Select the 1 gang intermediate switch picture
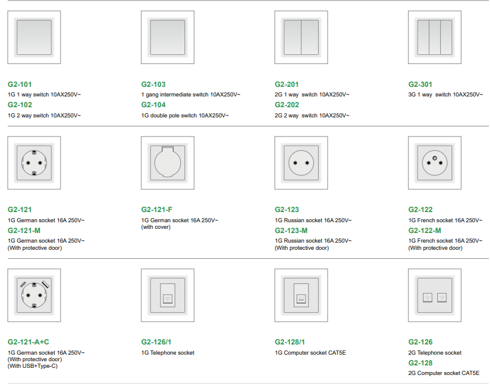Image resolution: width=490 pixels, height=384 pixels. [168, 38]
